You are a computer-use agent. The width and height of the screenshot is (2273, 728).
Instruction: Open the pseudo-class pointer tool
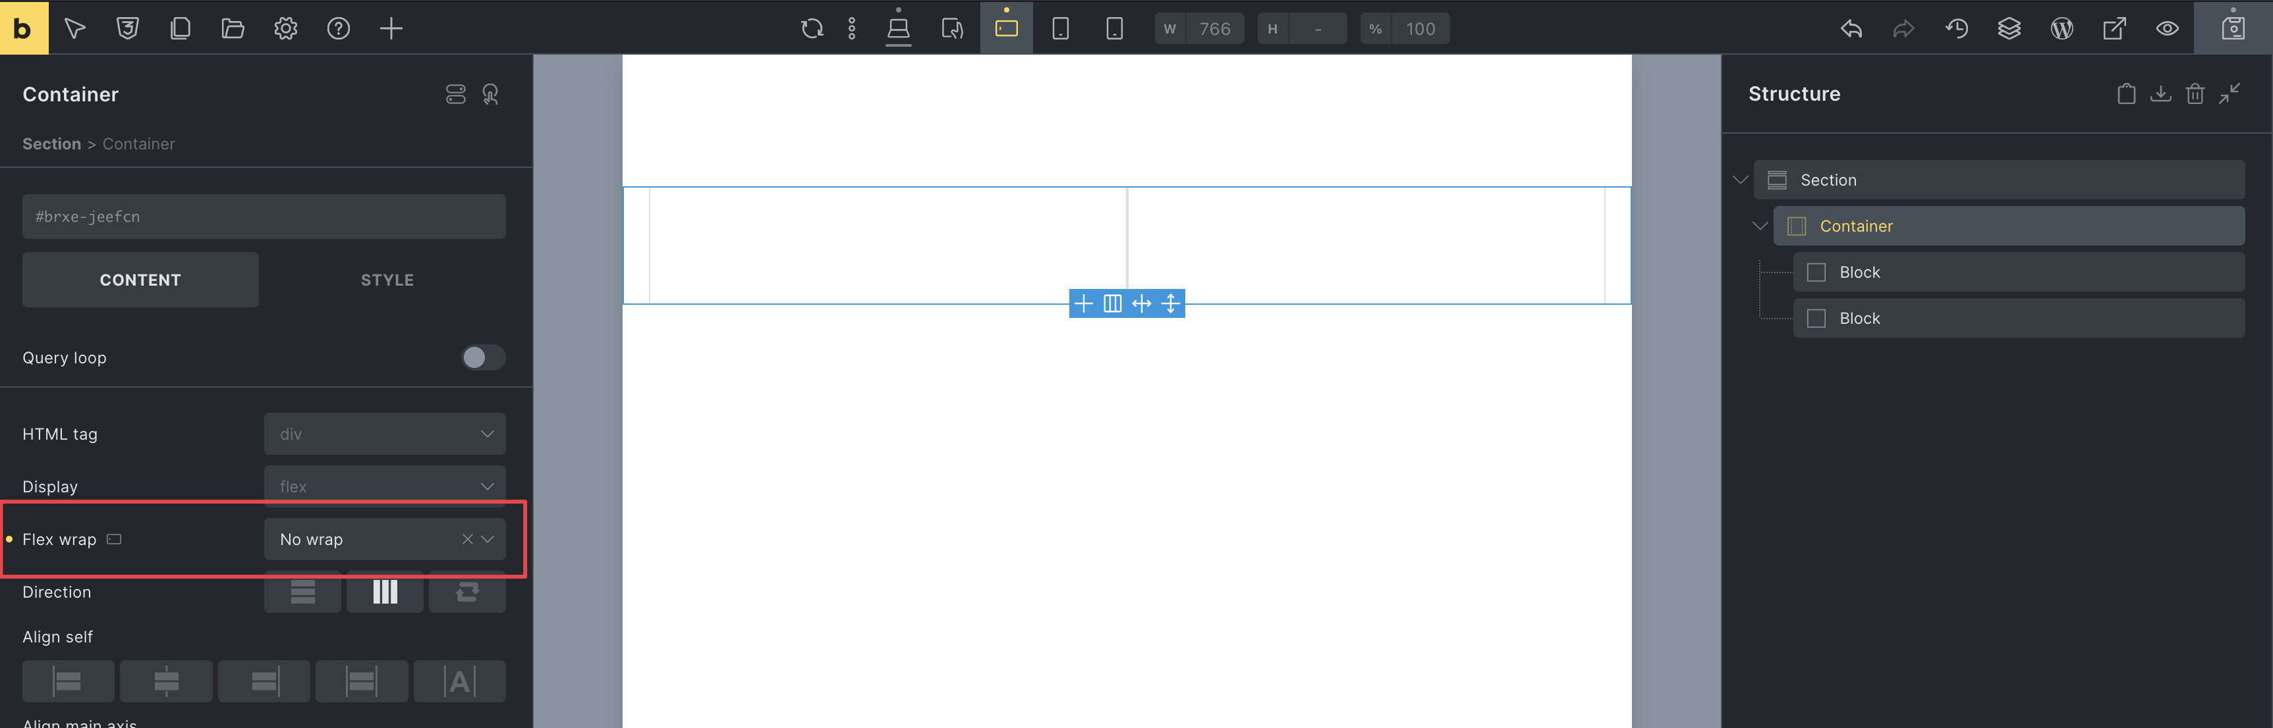75,28
